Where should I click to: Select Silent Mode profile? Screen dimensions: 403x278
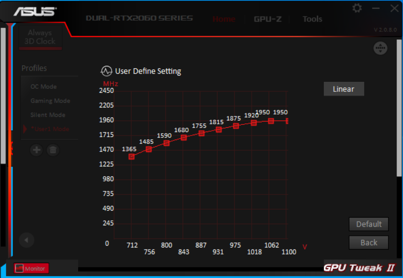click(48, 115)
